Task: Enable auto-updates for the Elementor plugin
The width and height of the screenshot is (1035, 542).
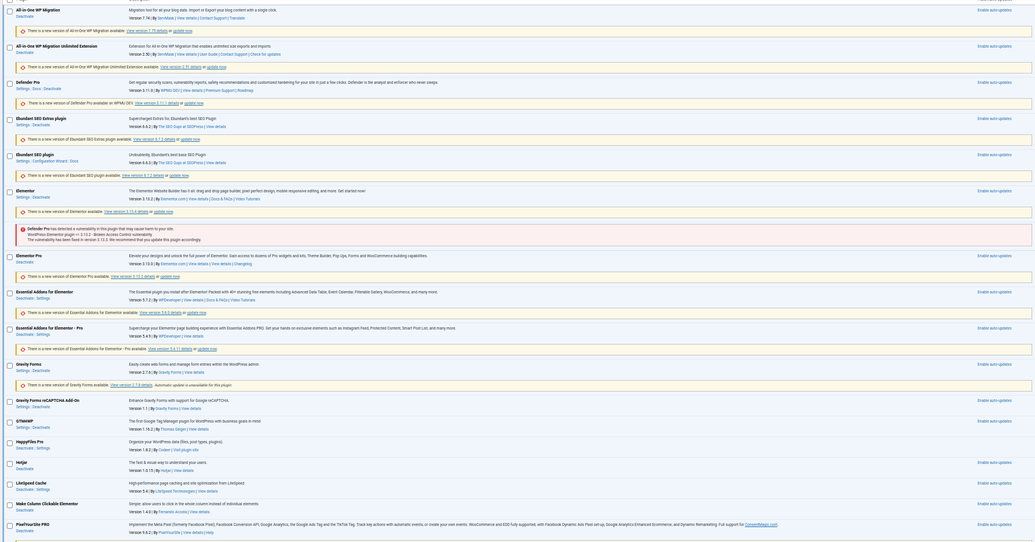Action: 994,191
